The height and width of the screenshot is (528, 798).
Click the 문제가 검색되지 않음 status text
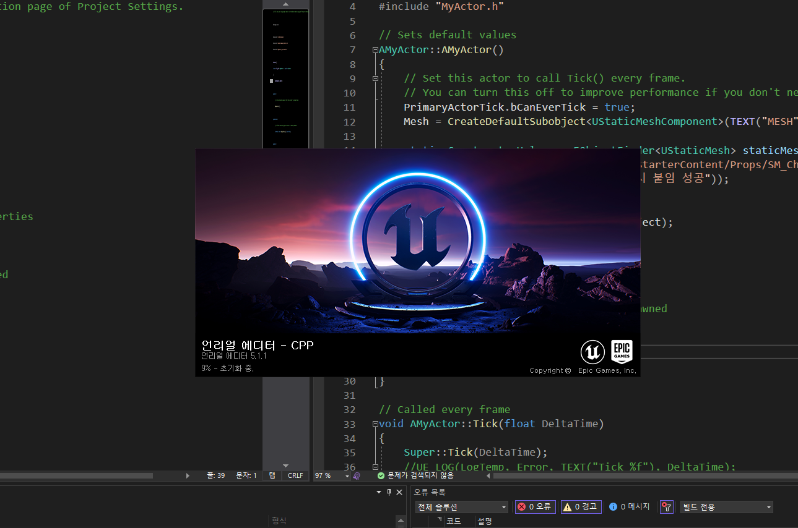coord(420,476)
